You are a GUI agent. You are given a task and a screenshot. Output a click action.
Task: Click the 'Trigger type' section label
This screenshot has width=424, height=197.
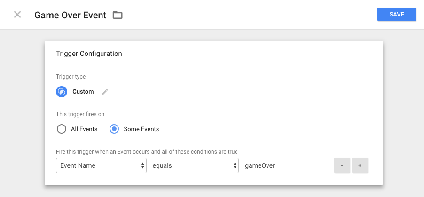[x=71, y=77]
